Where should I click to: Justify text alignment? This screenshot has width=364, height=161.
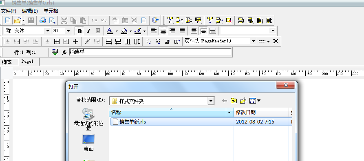tap(182, 31)
